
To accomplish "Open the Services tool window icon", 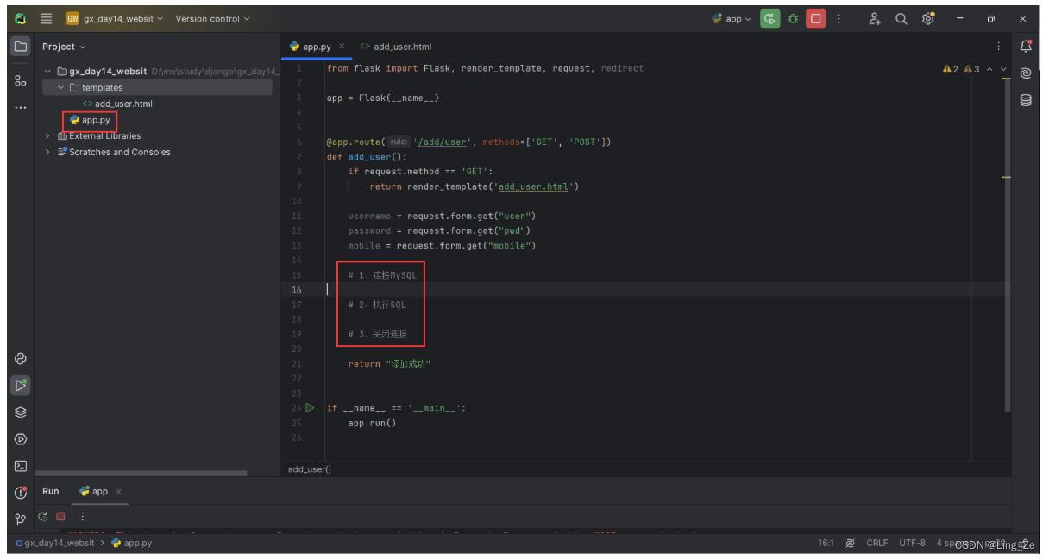I will point(21,439).
